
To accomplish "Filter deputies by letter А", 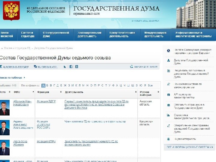I will (x=43, y=85).
